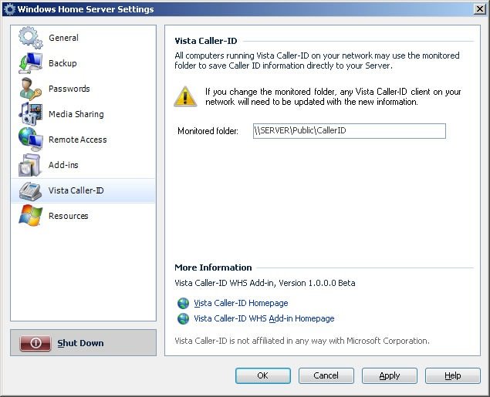Click the Backup computer icon
This screenshot has width=490, height=397.
[30, 63]
